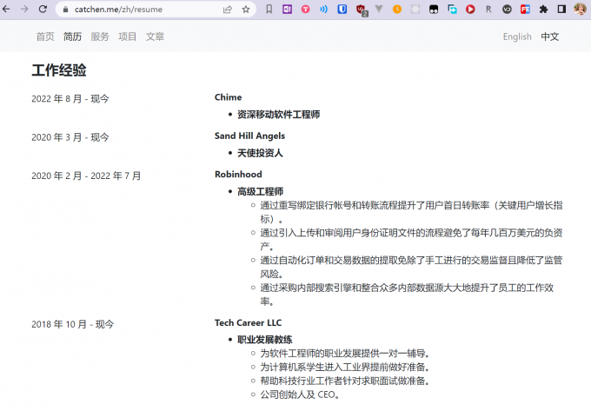Image resolution: width=591 pixels, height=411 pixels.
Task: Select the 简历 resume tab
Action: [x=73, y=36]
